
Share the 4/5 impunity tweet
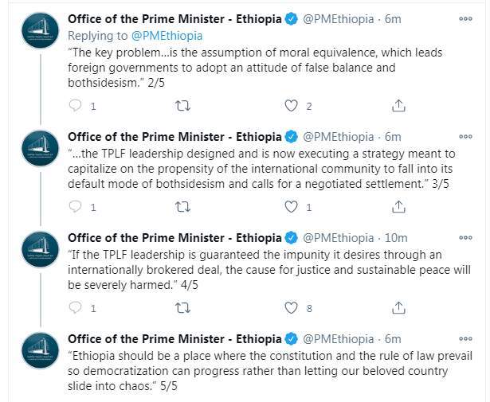[x=399, y=307]
